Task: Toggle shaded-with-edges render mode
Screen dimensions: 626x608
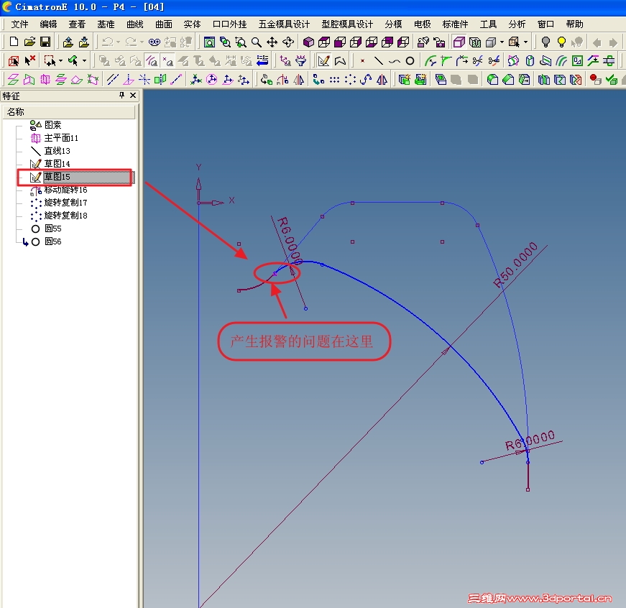Action: pyautogui.click(x=459, y=42)
